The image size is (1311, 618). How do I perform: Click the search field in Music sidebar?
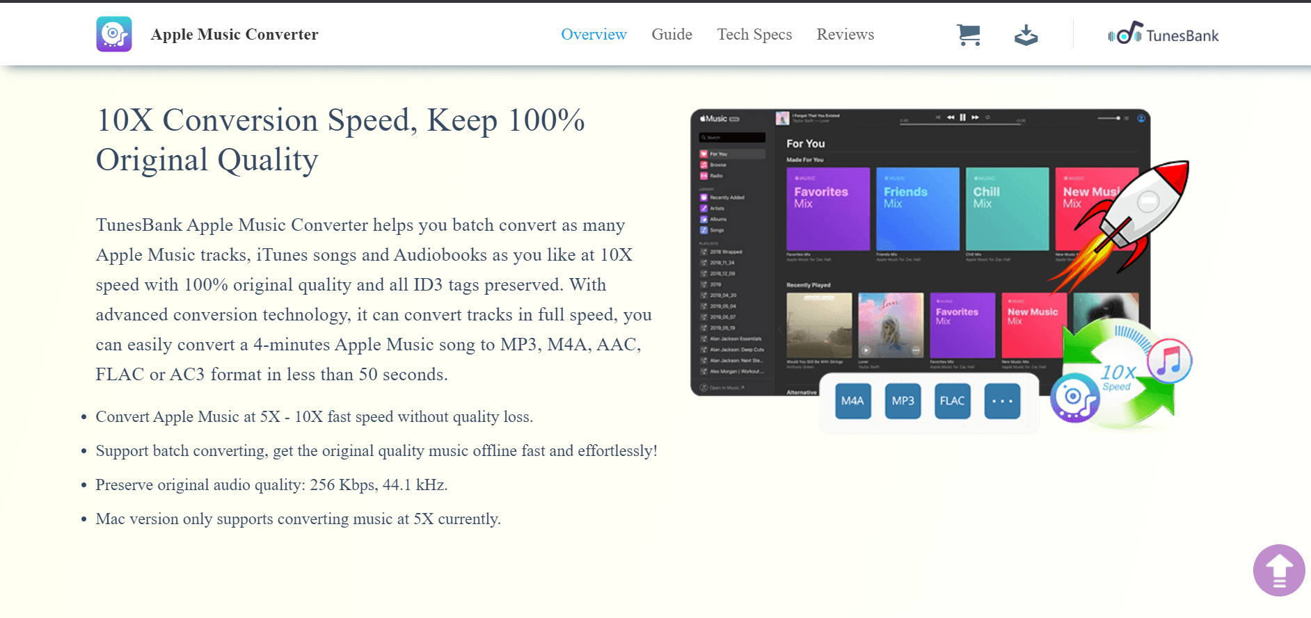coord(732,138)
